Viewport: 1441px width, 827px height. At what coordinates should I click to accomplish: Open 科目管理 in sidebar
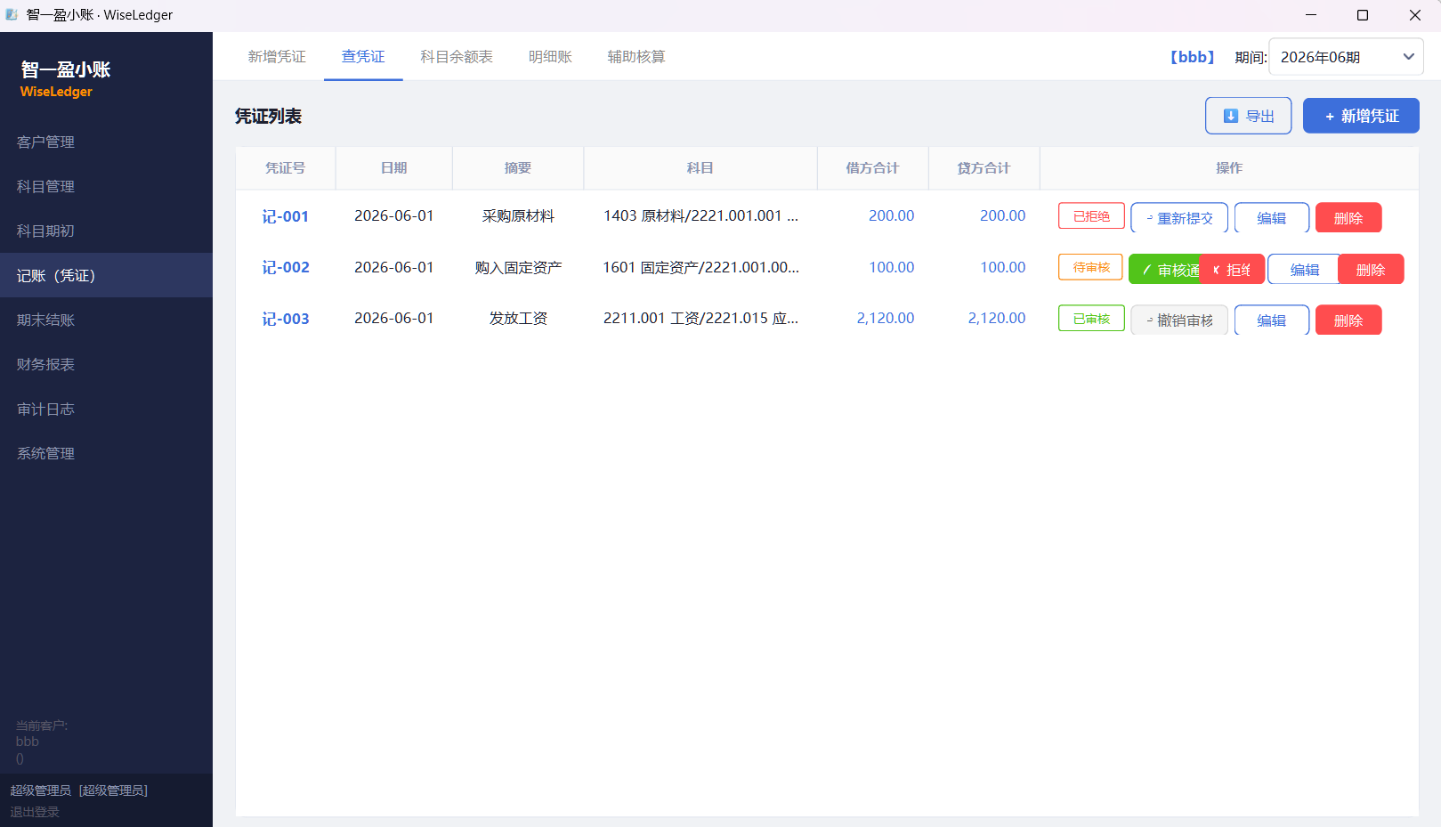106,186
